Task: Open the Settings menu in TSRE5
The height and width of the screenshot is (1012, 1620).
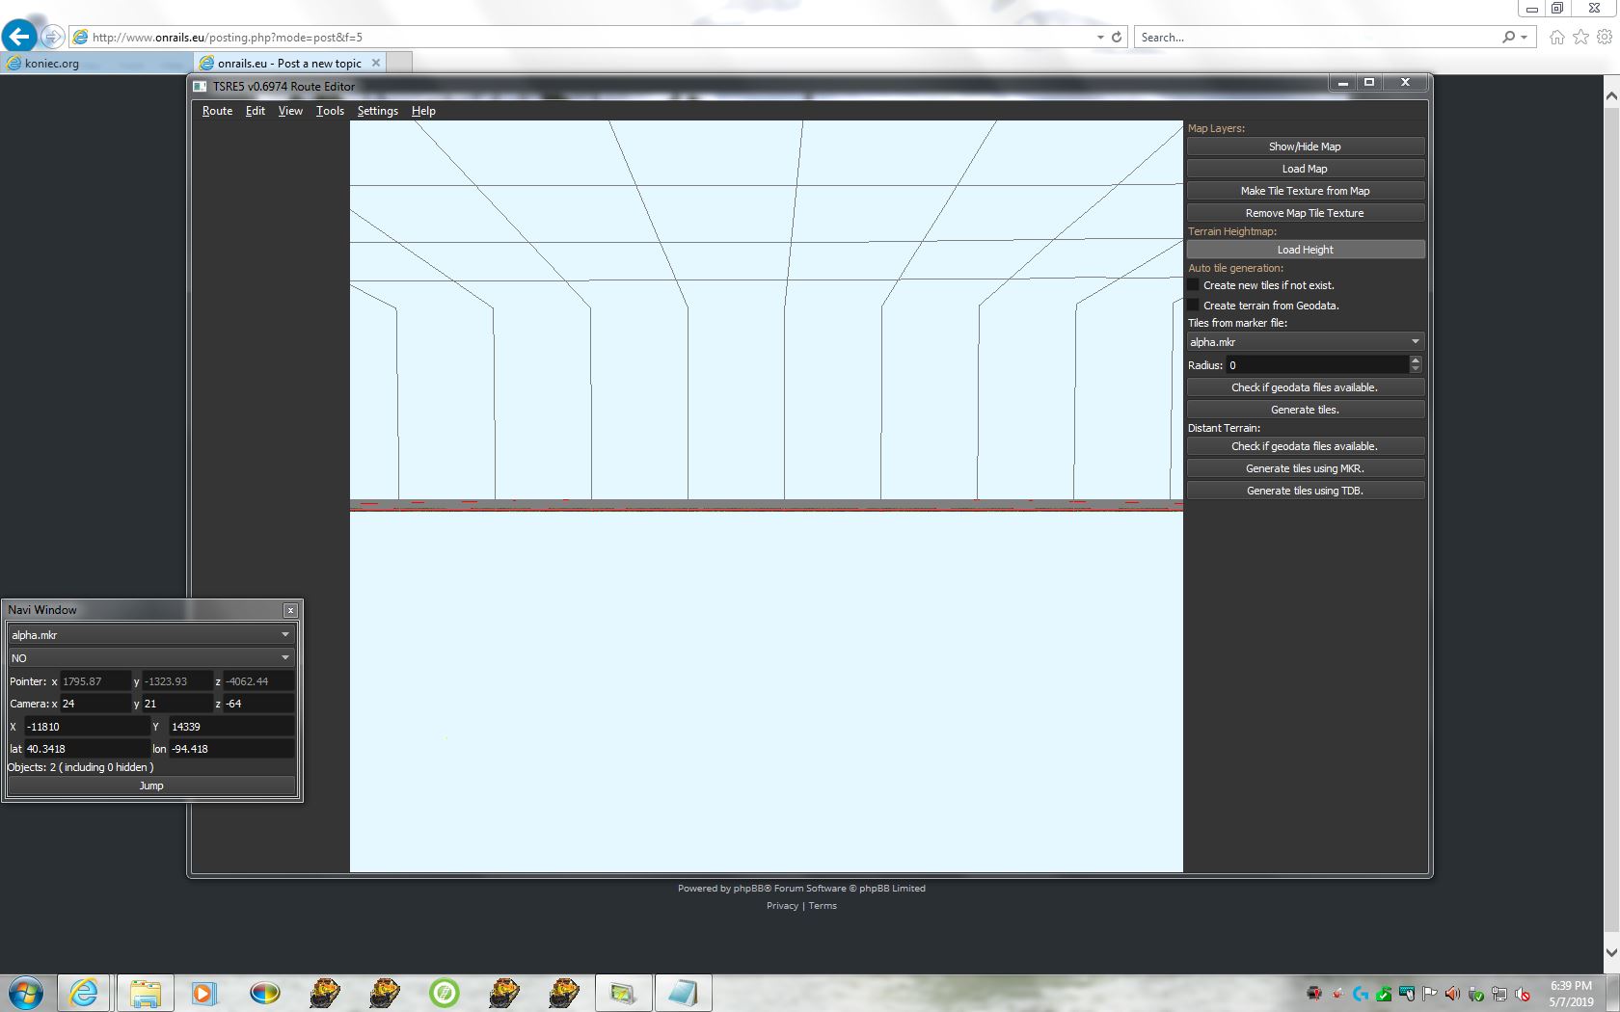Action: 377,111
